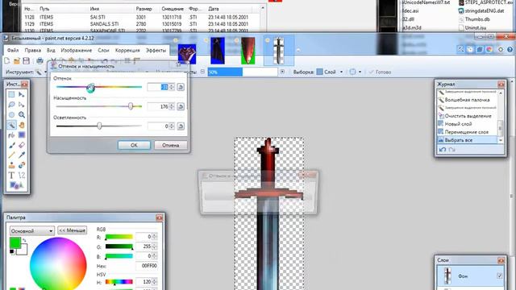516x290 pixels.
Task: Click the Насыщенность spinner arrows
Action: pos(172,106)
